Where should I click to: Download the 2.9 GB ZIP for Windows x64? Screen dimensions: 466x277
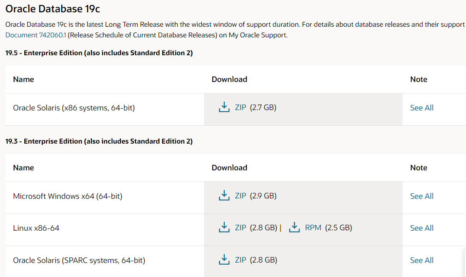[x=240, y=196]
